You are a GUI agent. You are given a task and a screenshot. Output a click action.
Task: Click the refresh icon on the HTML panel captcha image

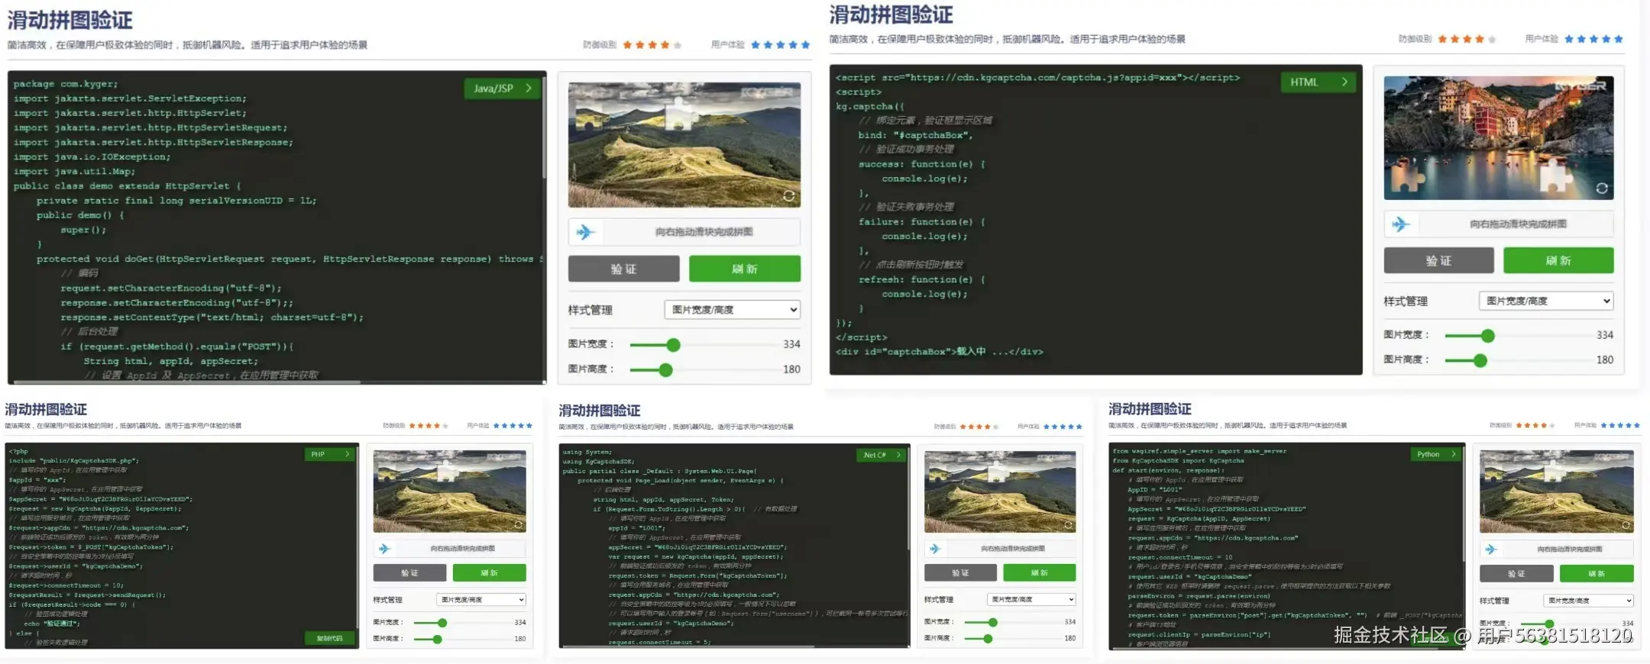tap(1602, 189)
